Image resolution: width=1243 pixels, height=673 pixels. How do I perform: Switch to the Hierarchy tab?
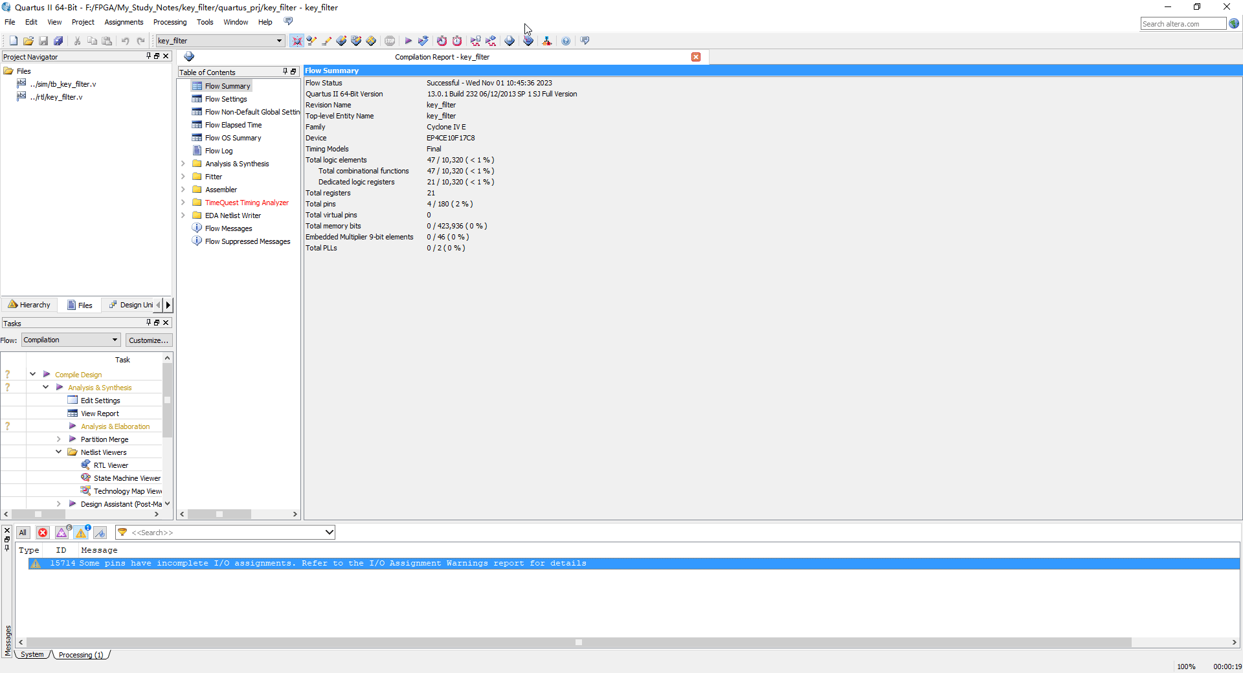click(x=29, y=305)
